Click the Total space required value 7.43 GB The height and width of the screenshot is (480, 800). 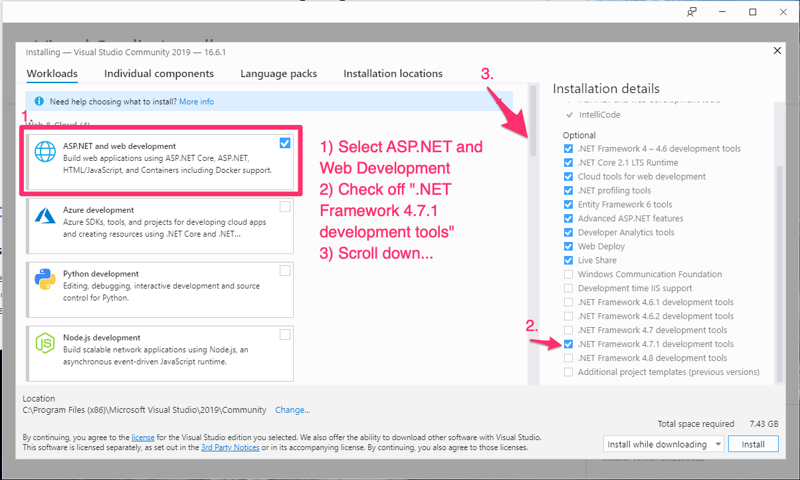(763, 423)
